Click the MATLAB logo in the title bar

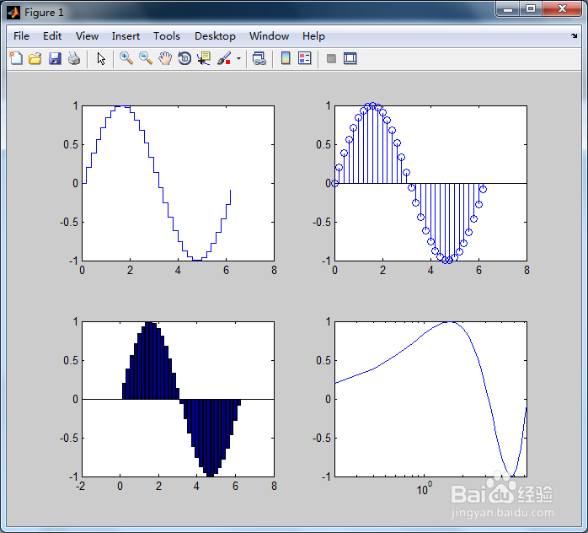click(x=13, y=13)
